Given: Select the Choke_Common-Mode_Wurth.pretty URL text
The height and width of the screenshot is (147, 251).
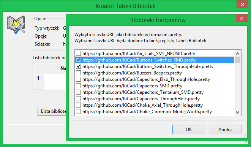Looking at the screenshot, I should (x=147, y=111).
